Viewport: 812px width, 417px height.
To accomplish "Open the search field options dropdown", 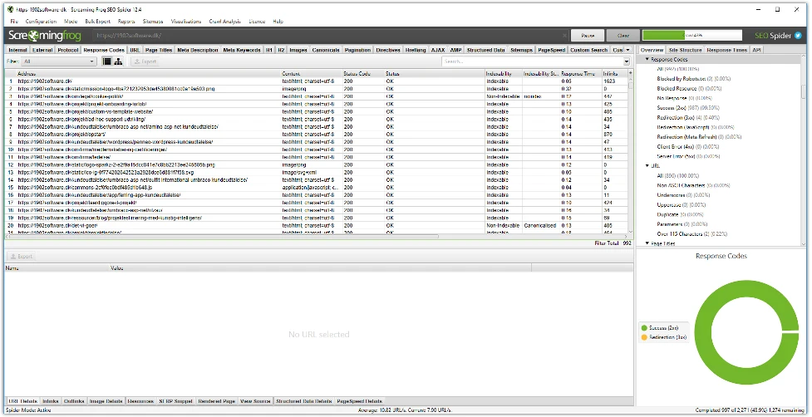I will pos(627,61).
